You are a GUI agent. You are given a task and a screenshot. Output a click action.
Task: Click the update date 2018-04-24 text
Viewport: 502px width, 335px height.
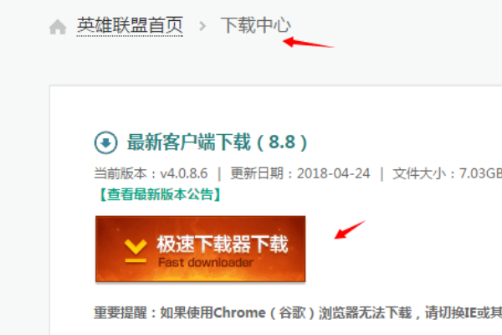pyautogui.click(x=333, y=173)
